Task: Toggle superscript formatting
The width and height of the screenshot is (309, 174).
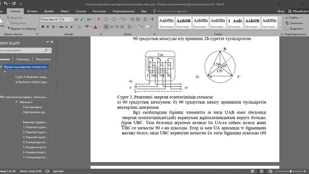Action: pos(72,27)
